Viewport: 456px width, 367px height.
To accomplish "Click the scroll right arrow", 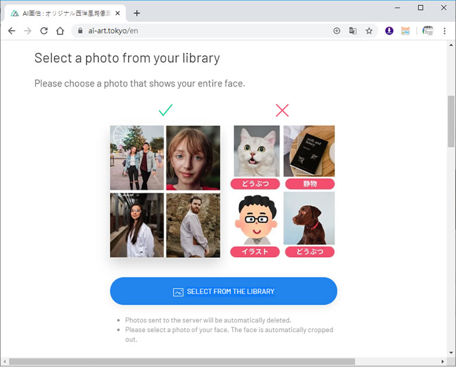I will click(x=443, y=362).
